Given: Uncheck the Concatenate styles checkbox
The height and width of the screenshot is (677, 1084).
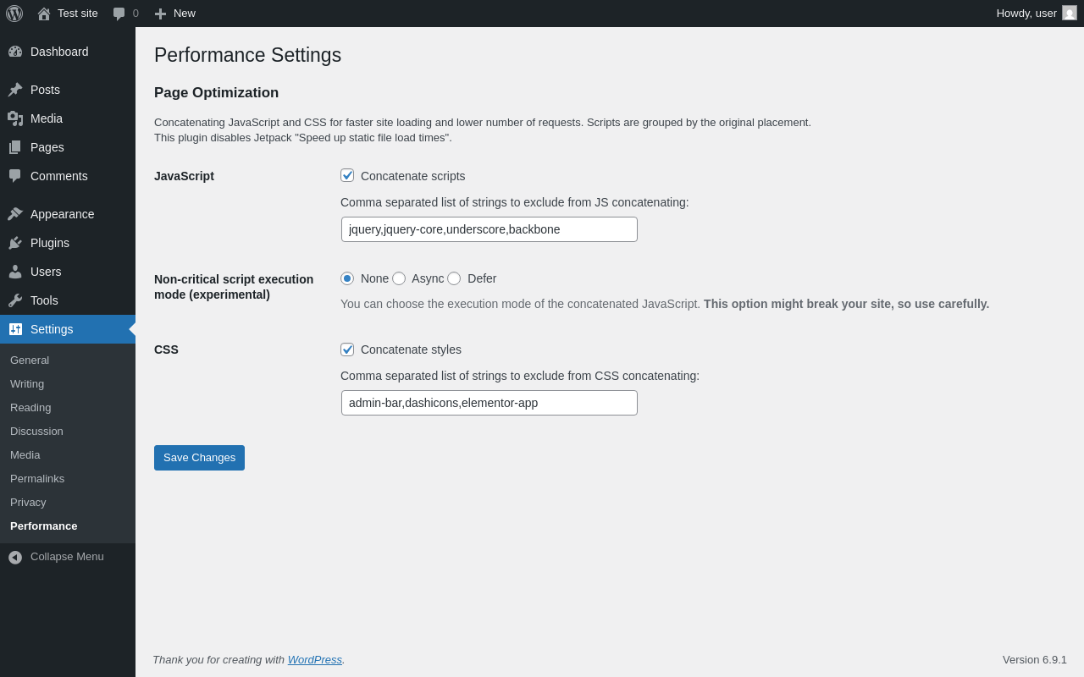Looking at the screenshot, I should pyautogui.click(x=347, y=350).
